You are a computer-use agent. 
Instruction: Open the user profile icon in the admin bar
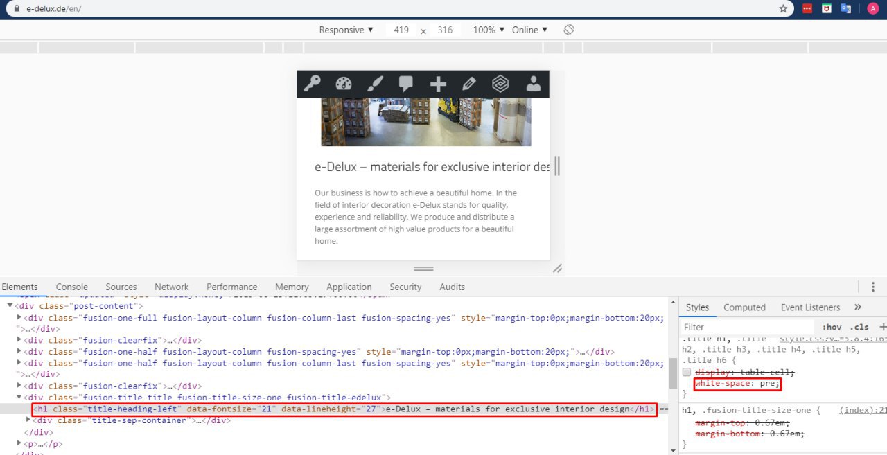click(x=533, y=84)
